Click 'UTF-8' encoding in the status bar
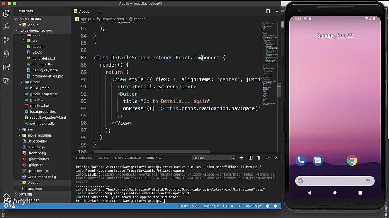This screenshot has height=218, width=389. coord(228,206)
